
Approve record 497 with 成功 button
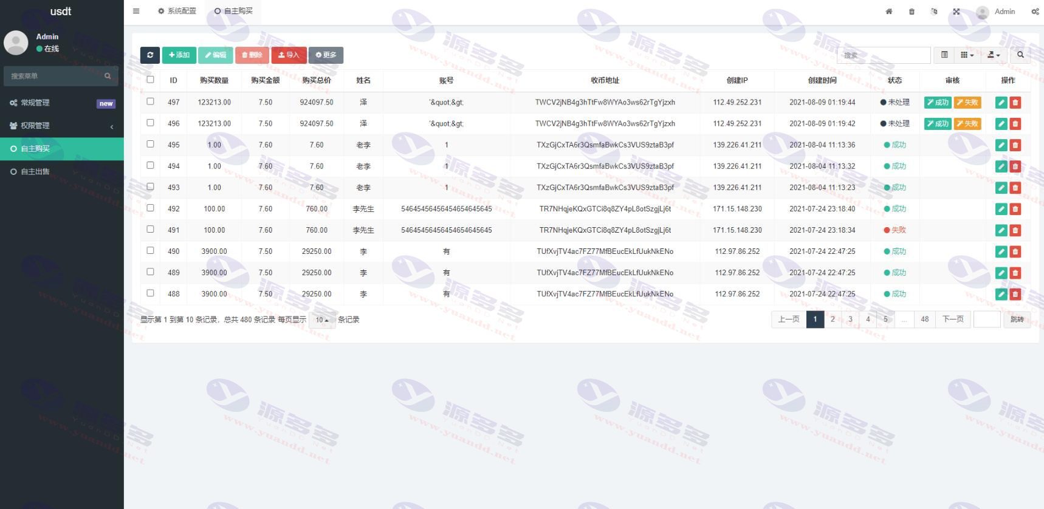click(938, 103)
